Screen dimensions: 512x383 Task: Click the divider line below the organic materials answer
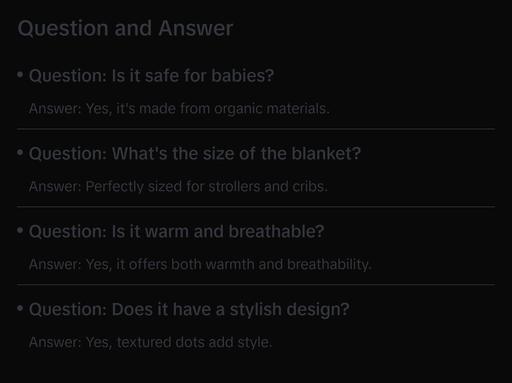tap(256, 129)
